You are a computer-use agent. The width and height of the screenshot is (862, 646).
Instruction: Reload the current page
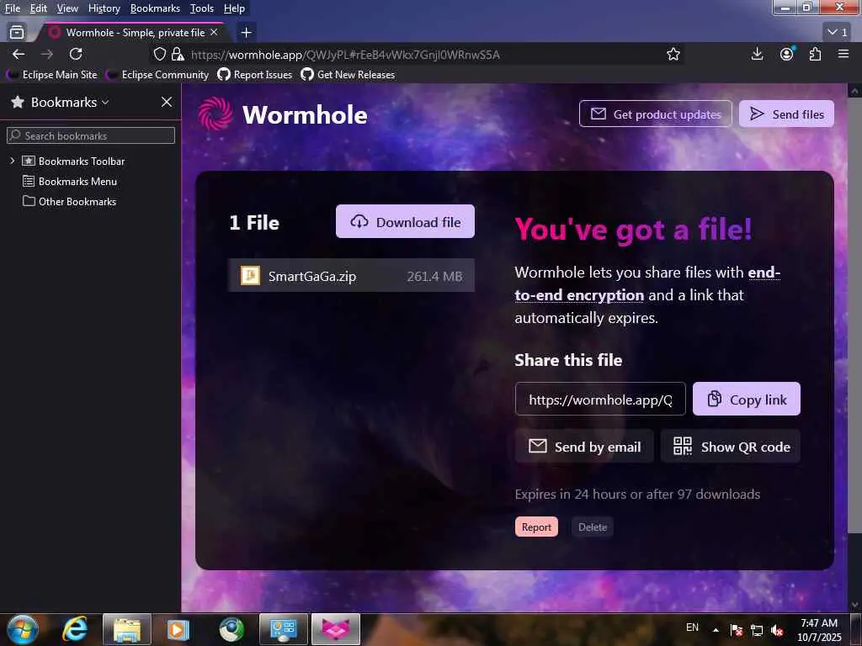pyautogui.click(x=76, y=54)
